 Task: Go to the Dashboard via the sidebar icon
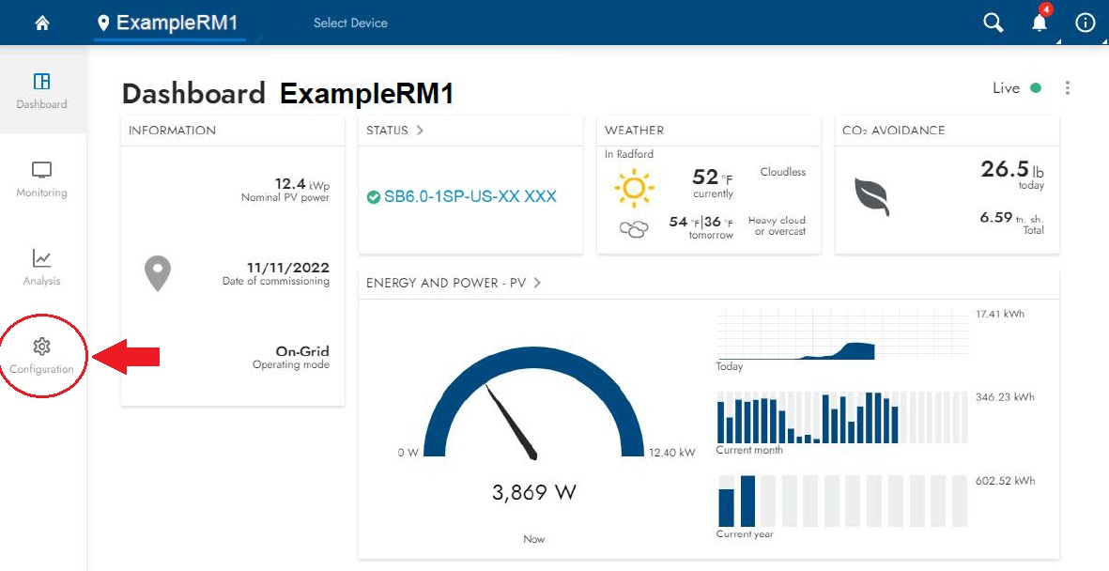tap(41, 90)
